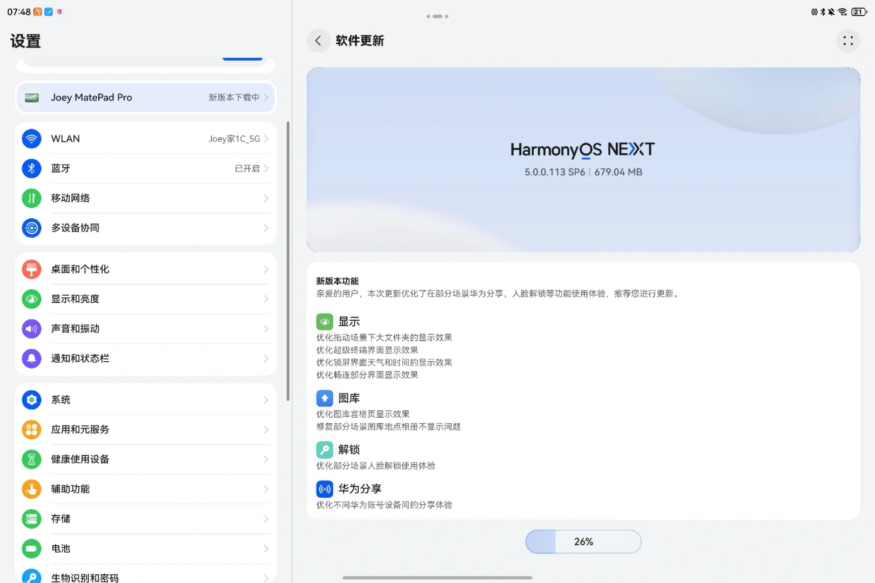875x583 pixels.
Task: Tap the 通知和状态栏 bell icon
Action: 31,358
